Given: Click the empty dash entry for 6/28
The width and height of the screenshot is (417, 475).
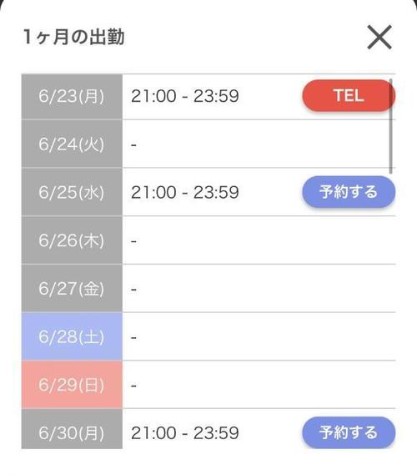Looking at the screenshot, I should point(133,337).
